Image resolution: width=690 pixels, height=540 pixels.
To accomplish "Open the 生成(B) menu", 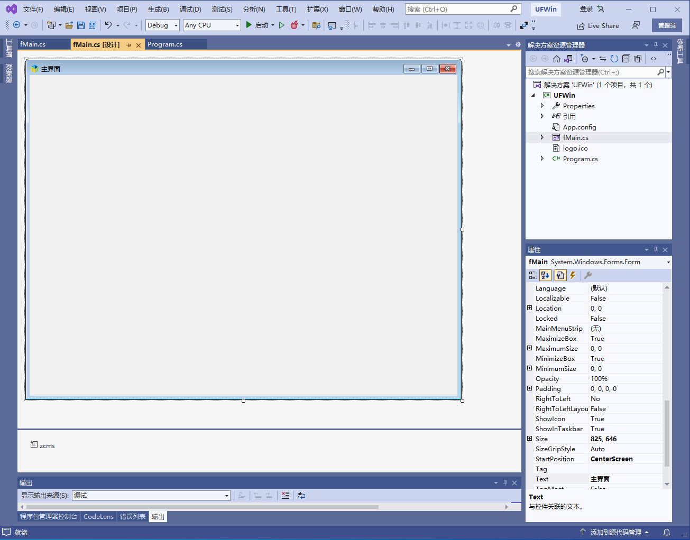I will 159,10.
